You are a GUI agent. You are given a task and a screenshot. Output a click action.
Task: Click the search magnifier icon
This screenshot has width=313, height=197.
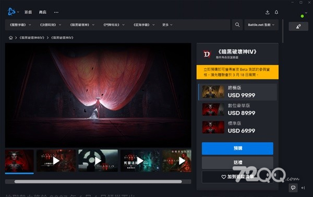tap(237, 25)
